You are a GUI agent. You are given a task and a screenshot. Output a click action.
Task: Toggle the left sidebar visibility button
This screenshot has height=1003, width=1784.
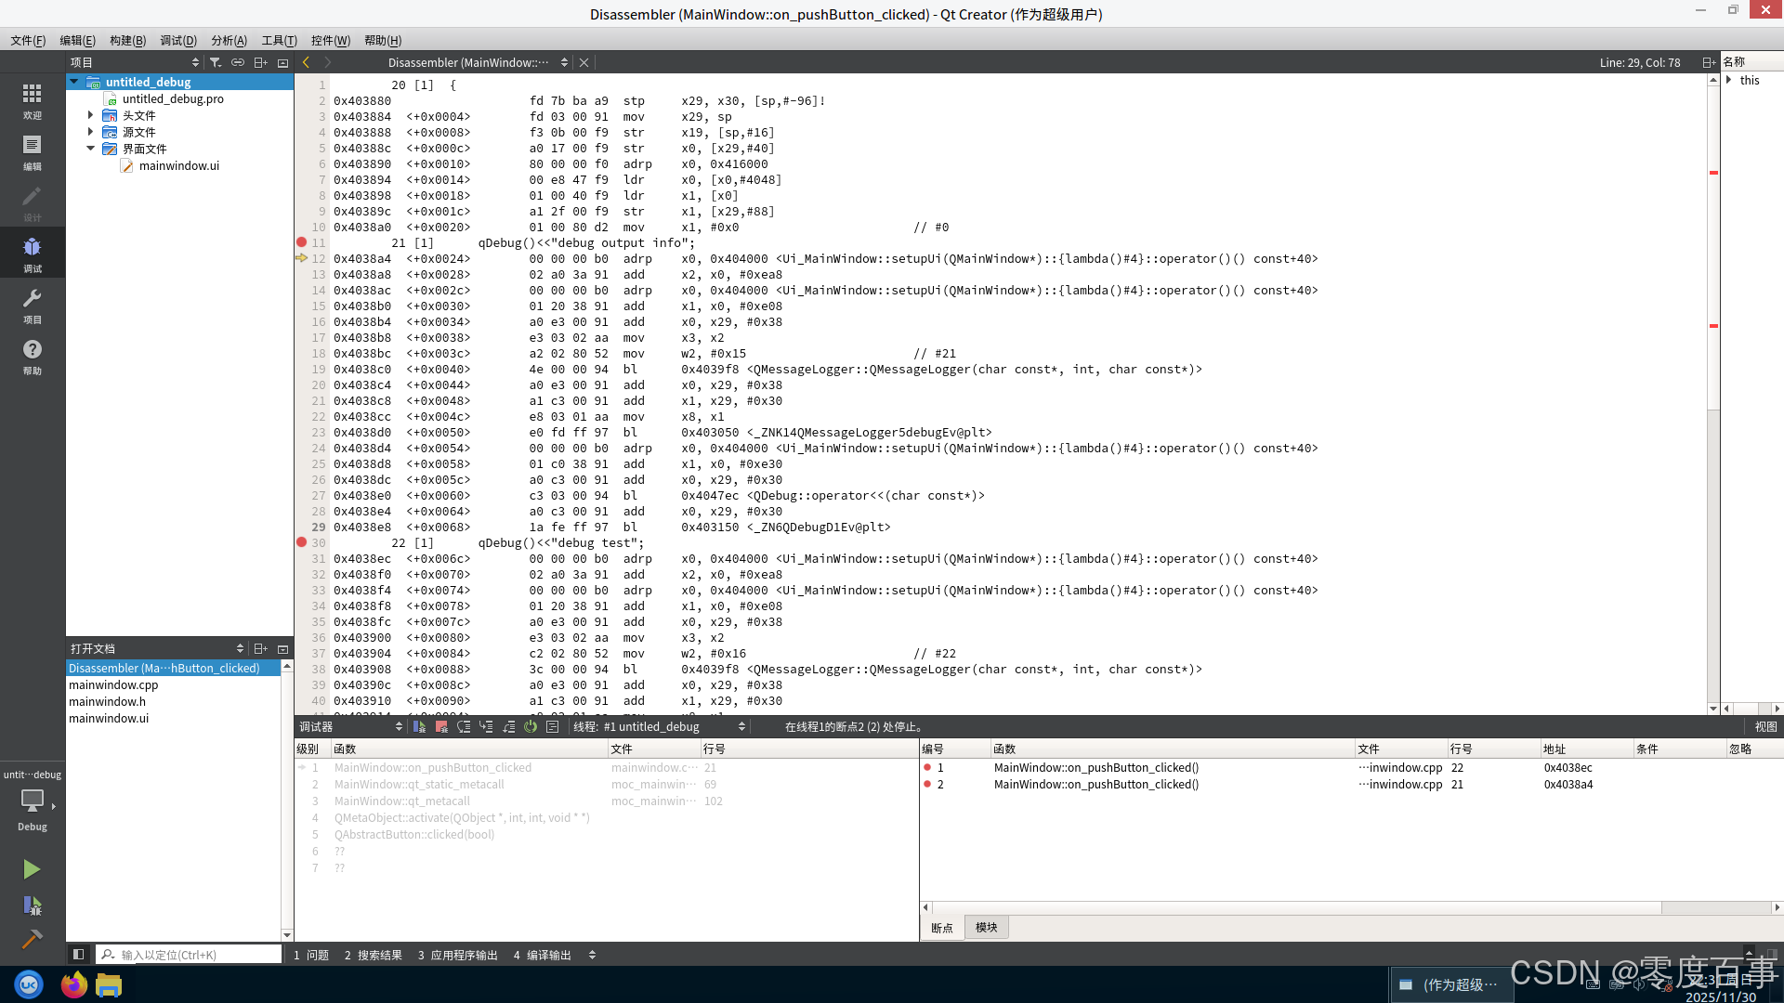tap(79, 954)
